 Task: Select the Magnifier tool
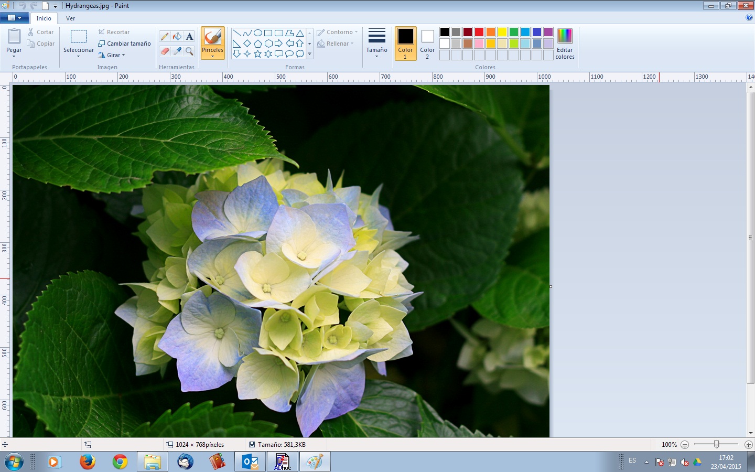tap(189, 51)
